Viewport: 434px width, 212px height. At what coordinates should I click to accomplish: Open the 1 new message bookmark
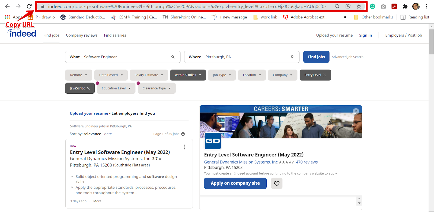point(229,17)
